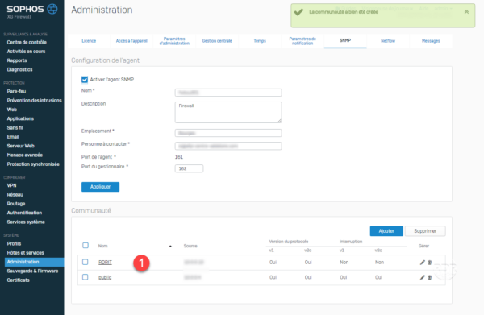The height and width of the screenshot is (315, 484).
Task: Delete the RDRIT community with trash icon
Action: pos(429,263)
